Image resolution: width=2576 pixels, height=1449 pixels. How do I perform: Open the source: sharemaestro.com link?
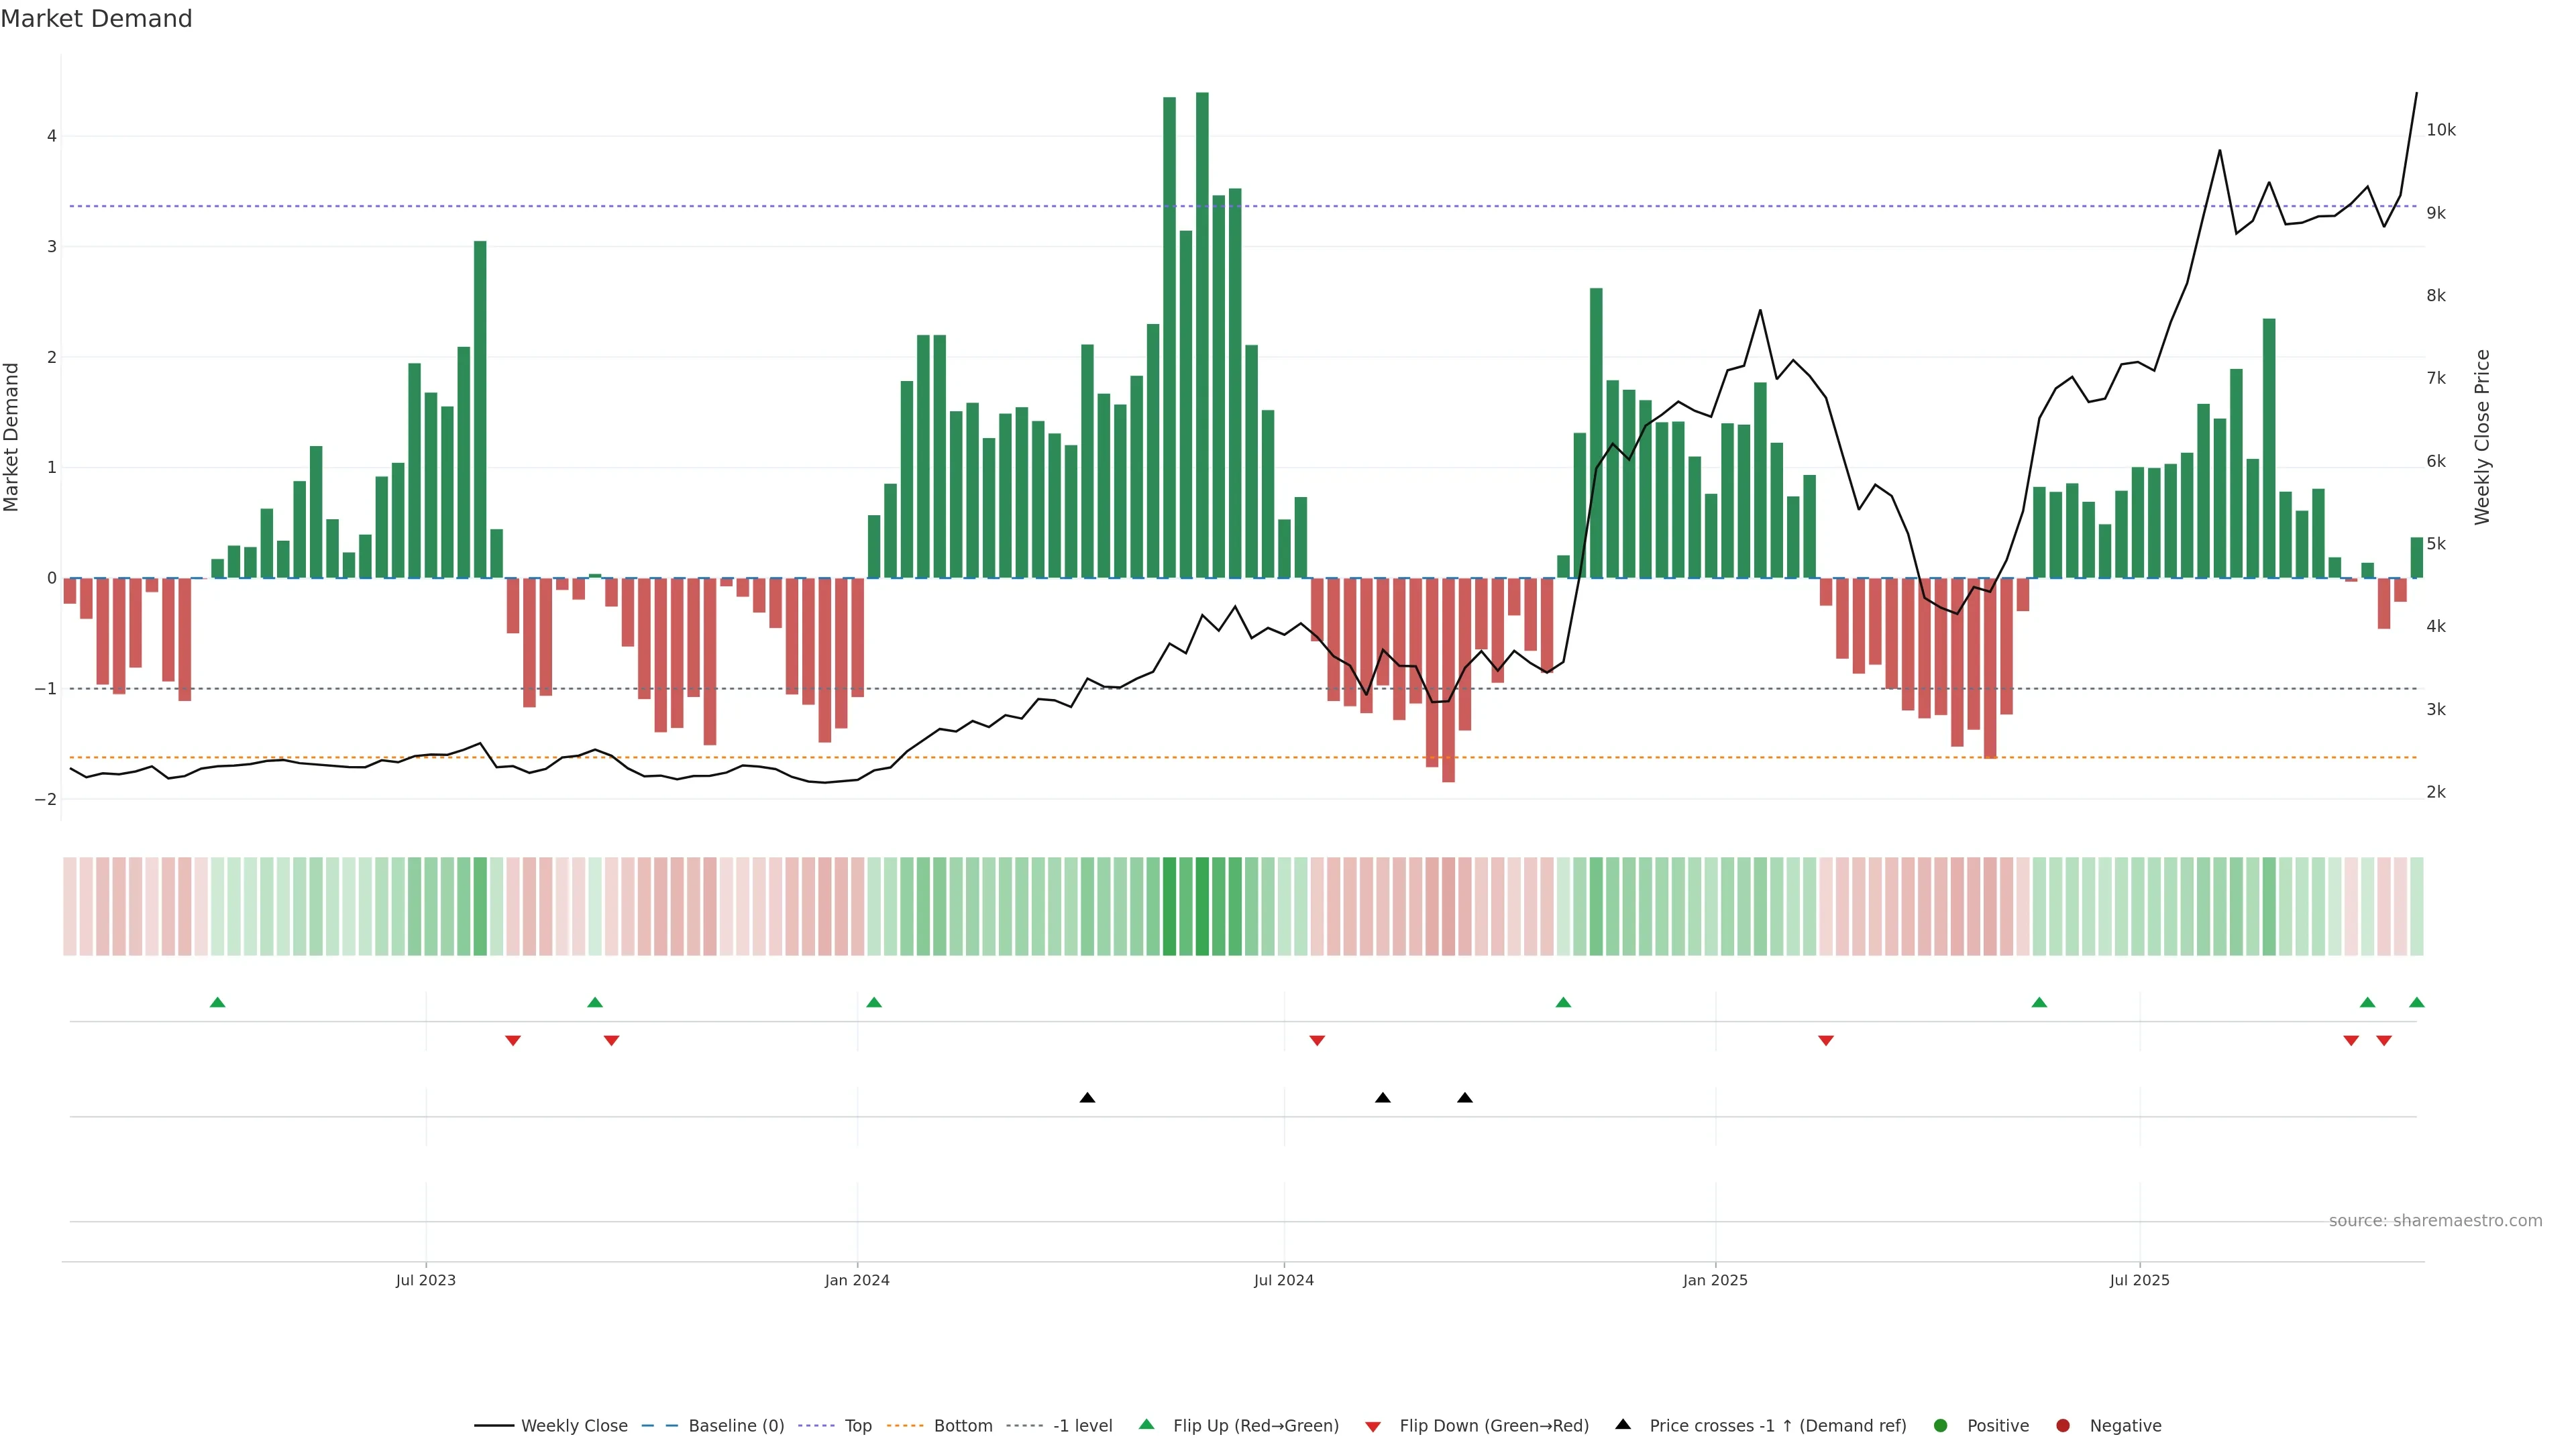tap(2435, 1221)
